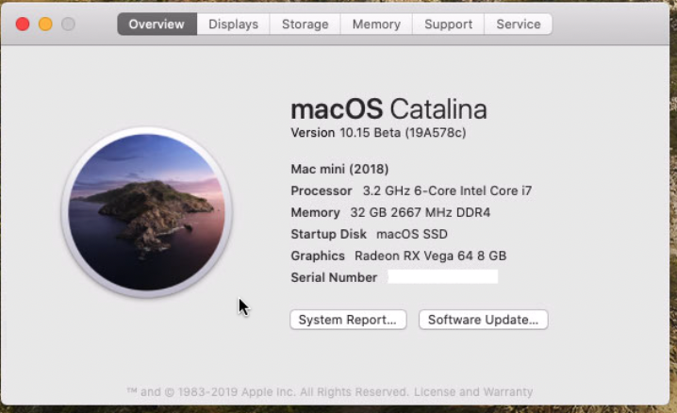
Task: Click the redacted serial number field
Action: point(443,276)
